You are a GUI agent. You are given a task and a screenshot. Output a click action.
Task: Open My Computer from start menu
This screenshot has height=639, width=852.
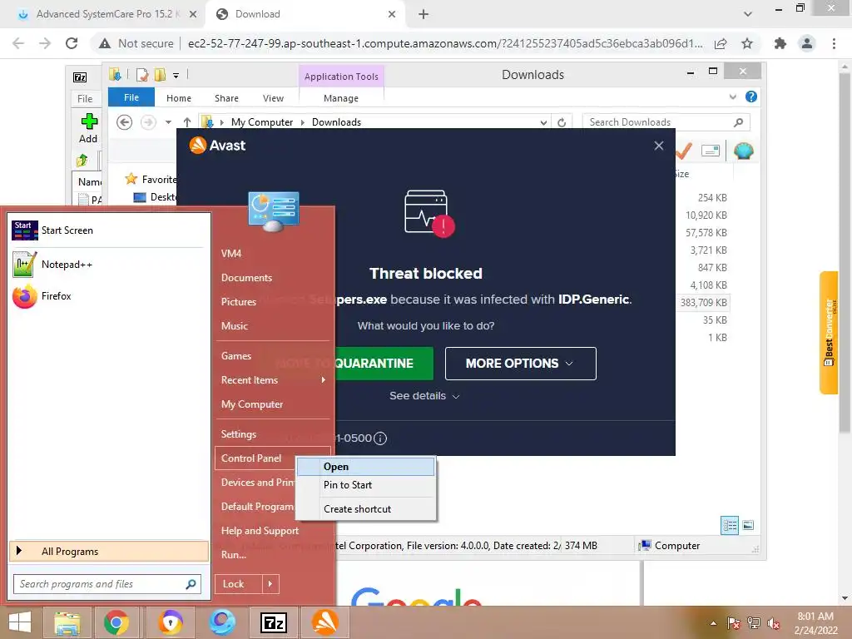pos(252,404)
